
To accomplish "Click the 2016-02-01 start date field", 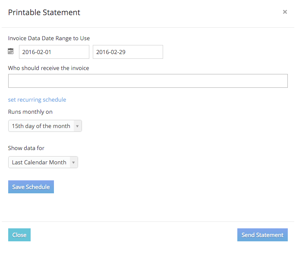I will 54,52.
